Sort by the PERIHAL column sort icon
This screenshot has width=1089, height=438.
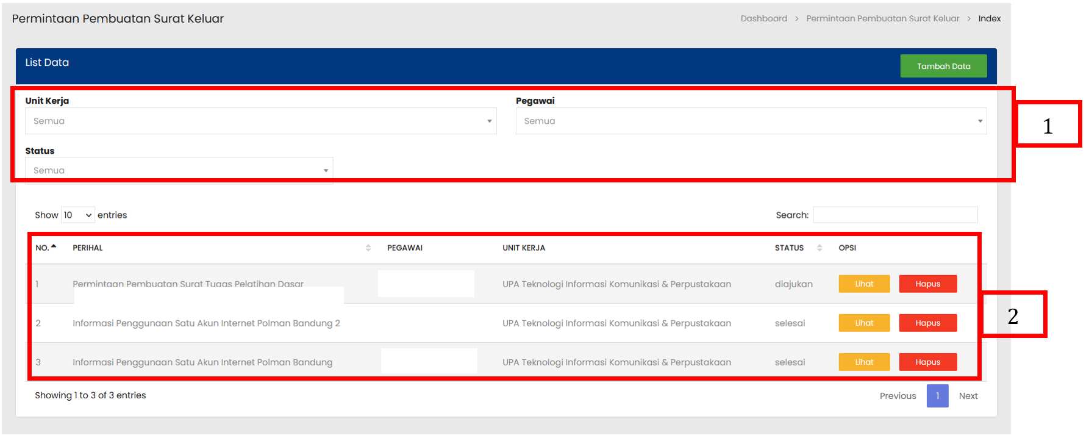point(368,248)
